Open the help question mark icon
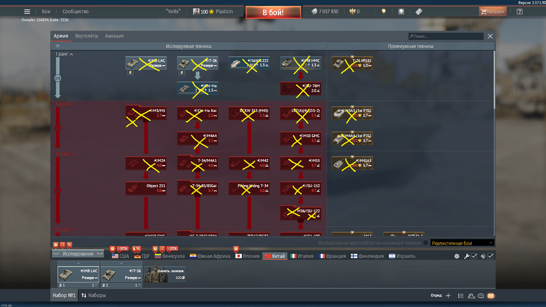 coord(519,11)
